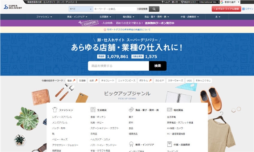This screenshot has width=254, height=152.
Task: Click the ファッション T-shirt icon
Action: click(x=55, y=110)
